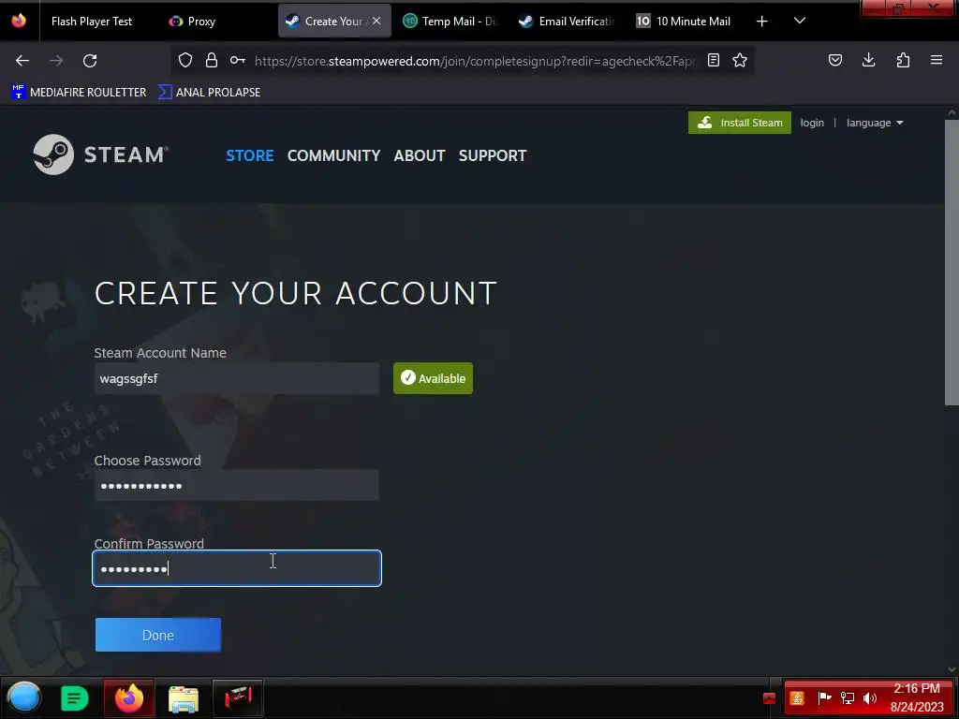View site security via padlock icon
This screenshot has width=959, height=719.
tap(212, 60)
